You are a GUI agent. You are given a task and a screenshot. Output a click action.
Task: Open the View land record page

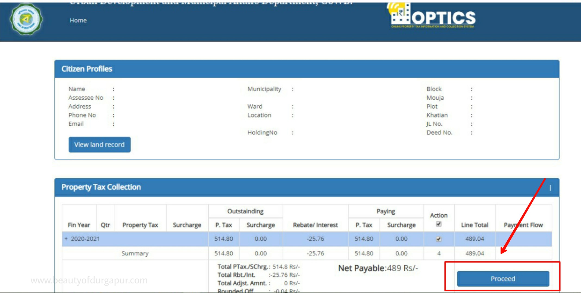(99, 145)
